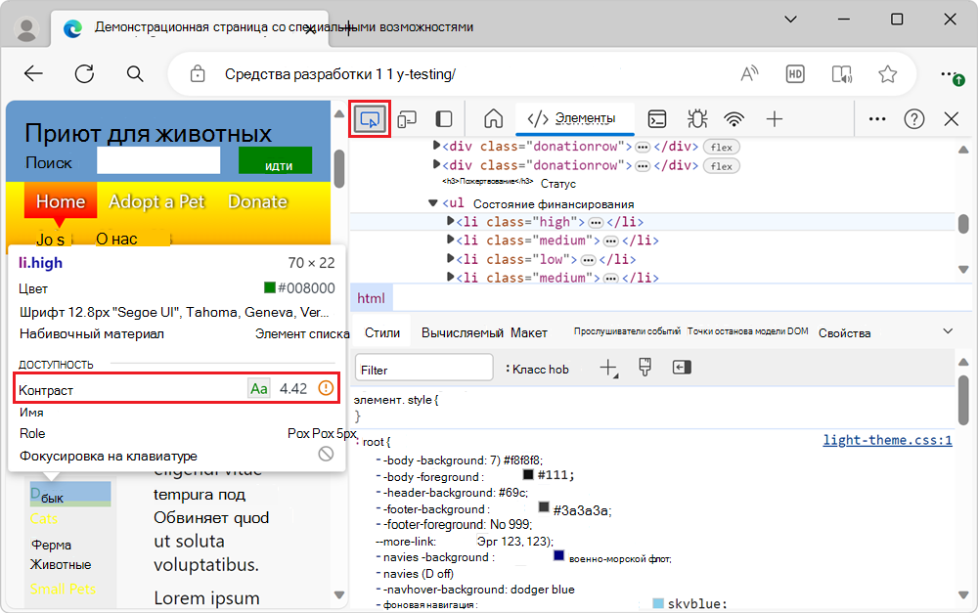Open the О нас navigation link

pyautogui.click(x=116, y=239)
